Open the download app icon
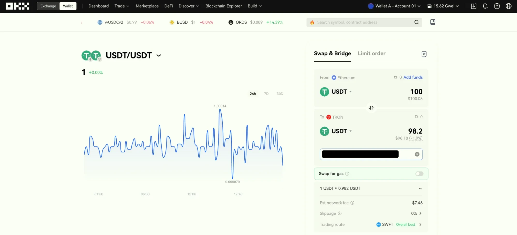This screenshot has width=517, height=235. [x=474, y=6]
